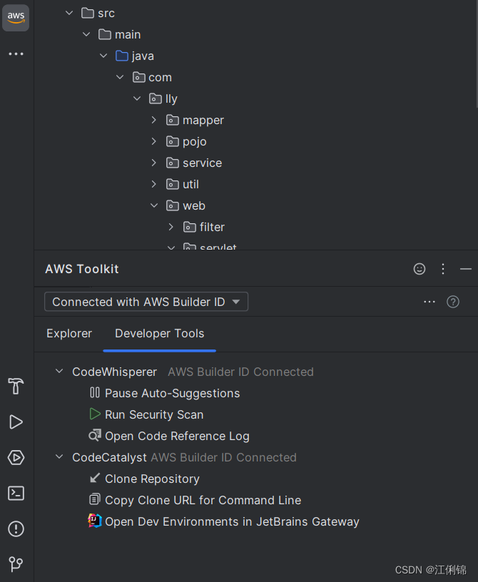Switch to the Developer Tools tab
The image size is (478, 582).
159,333
